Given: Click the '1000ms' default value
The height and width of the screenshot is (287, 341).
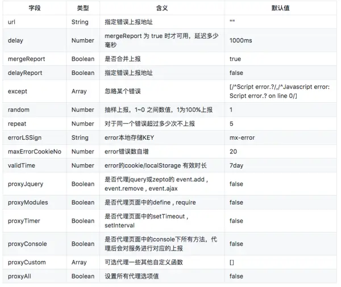Looking at the screenshot, I should 241,40.
